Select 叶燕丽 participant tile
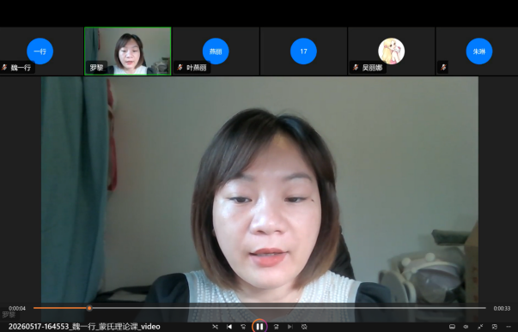 (216, 51)
